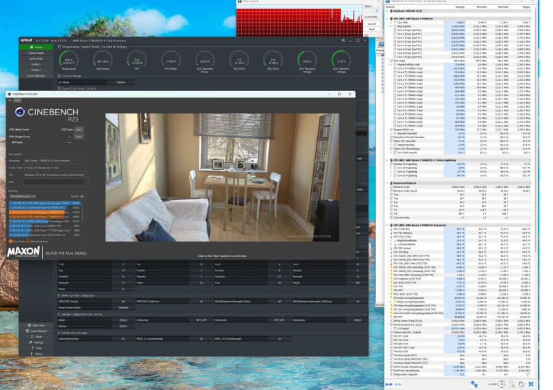Click HWiNFO clock timer icon
This screenshot has width=553, height=390.
point(501,384)
